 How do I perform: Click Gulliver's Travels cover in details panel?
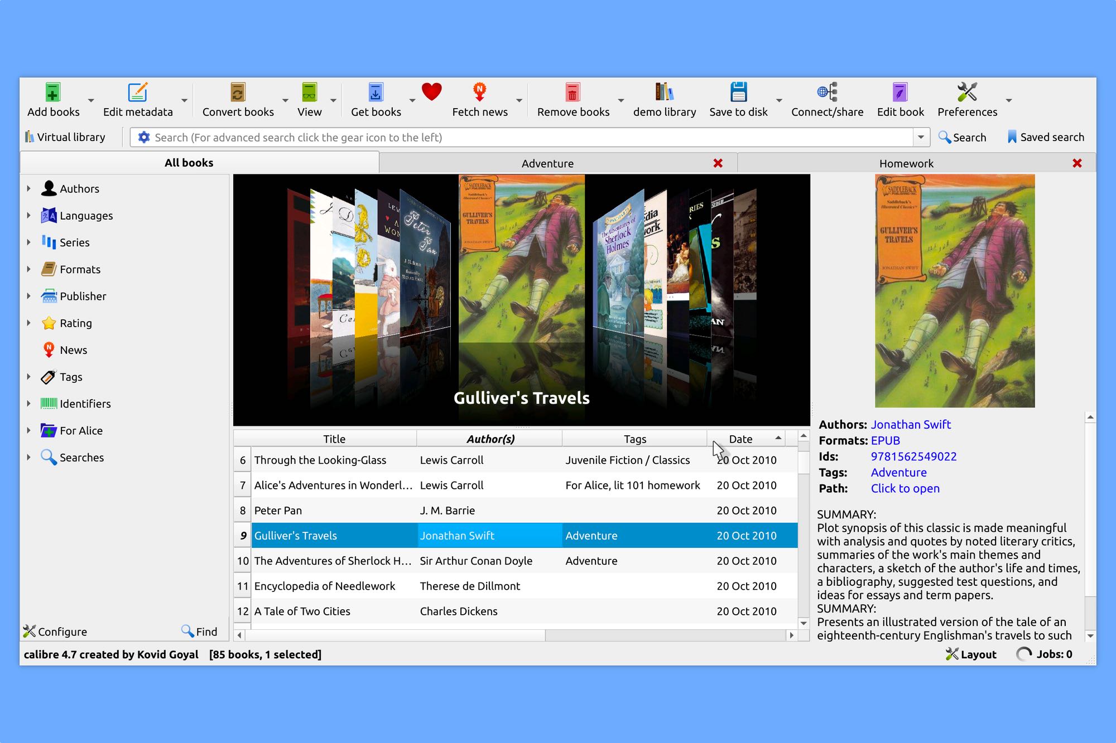click(955, 291)
